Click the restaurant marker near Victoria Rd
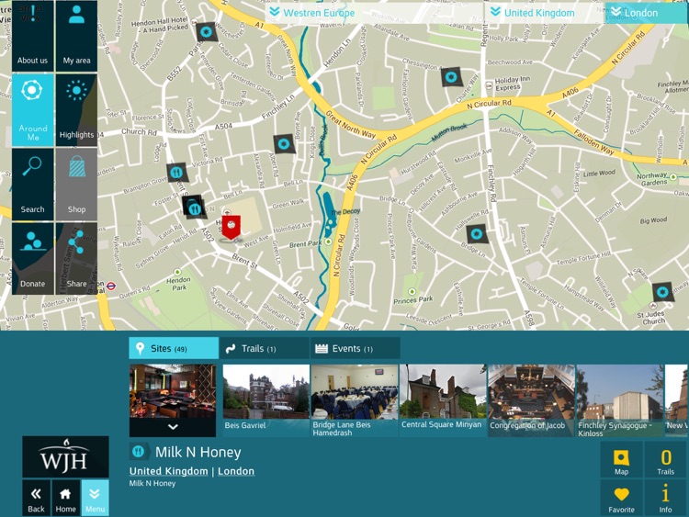This screenshot has width=689, height=517. 177,173
